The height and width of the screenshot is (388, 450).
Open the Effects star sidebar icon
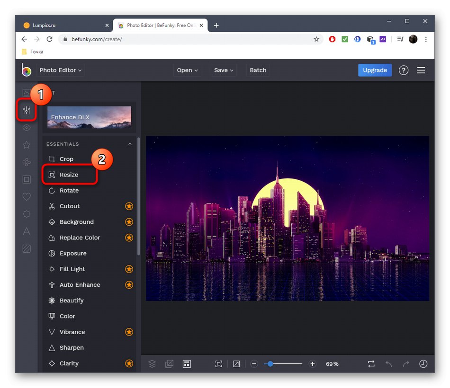[x=27, y=145]
